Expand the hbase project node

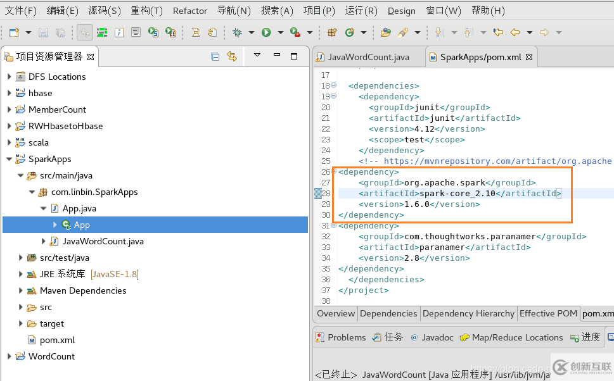click(10, 93)
